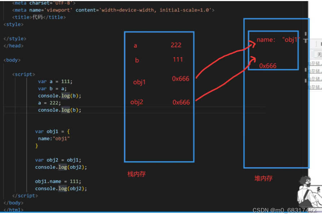Click the 无 input field at the right
Screen dimensions: 322x217
coord(319,55)
